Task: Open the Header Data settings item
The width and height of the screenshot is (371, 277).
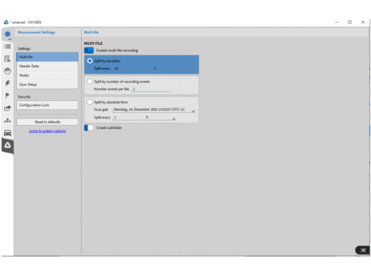Action: pyautogui.click(x=47, y=66)
